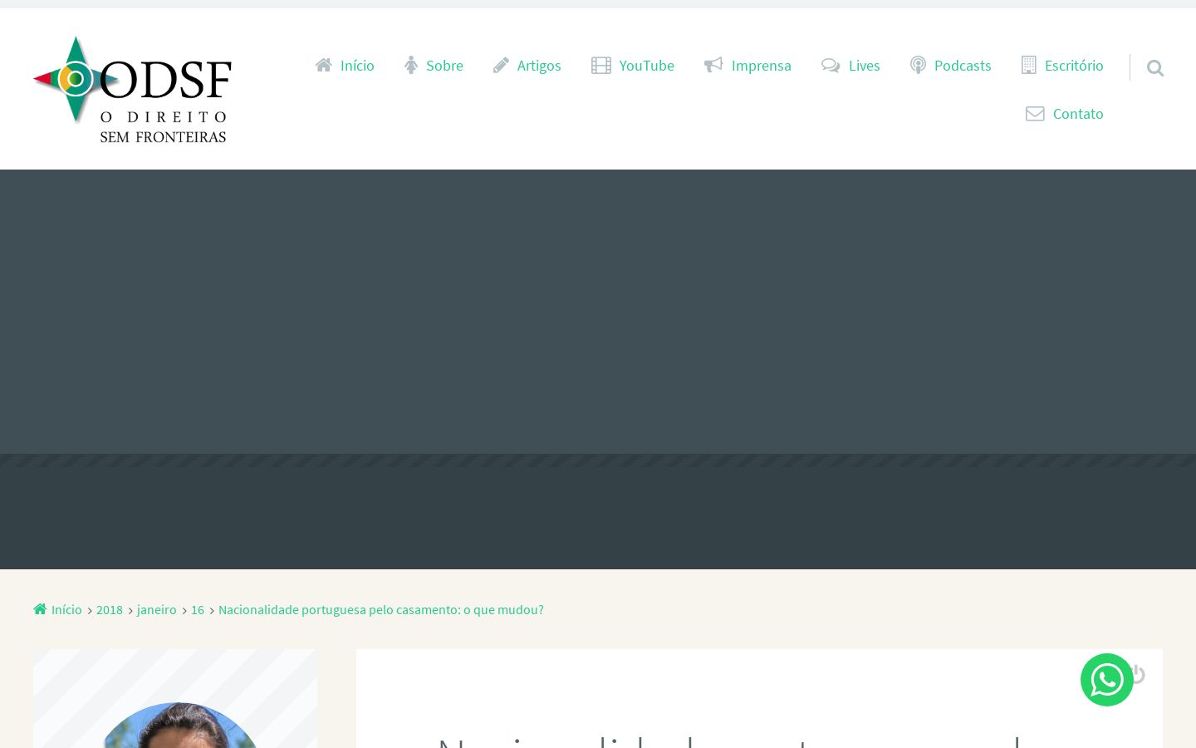Click the megaphone icon beside Imprensa
This screenshot has width=1196, height=748.
click(x=713, y=65)
